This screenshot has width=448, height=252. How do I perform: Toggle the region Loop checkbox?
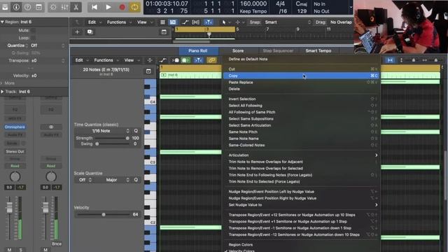point(33,38)
